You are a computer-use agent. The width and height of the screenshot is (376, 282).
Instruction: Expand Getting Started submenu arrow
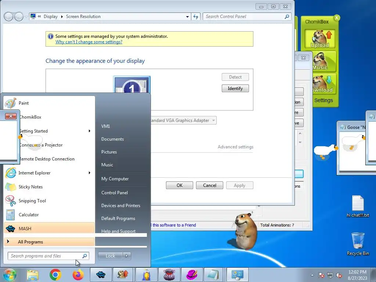90,131
